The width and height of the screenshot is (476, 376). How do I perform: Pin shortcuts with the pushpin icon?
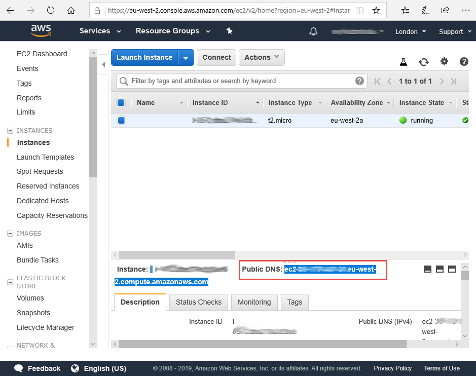click(230, 31)
